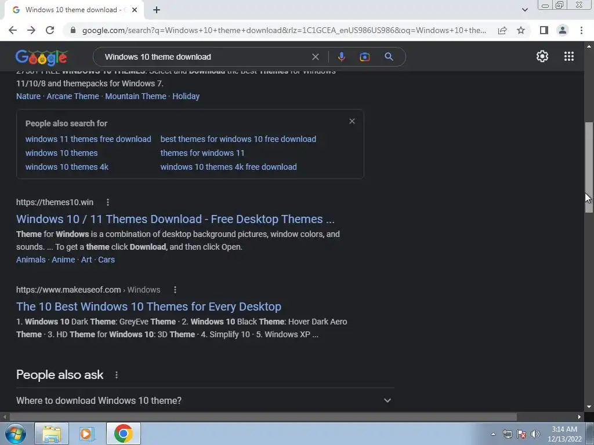
Task: Search themes for windows 11 suggestion
Action: click(x=202, y=153)
